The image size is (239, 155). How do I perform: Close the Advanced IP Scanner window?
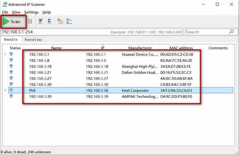coord(231,4)
